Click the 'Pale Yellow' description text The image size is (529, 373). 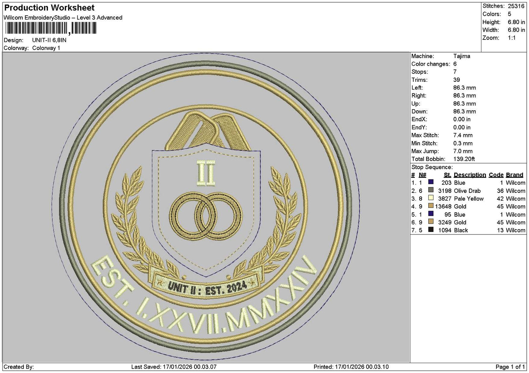[469, 199]
